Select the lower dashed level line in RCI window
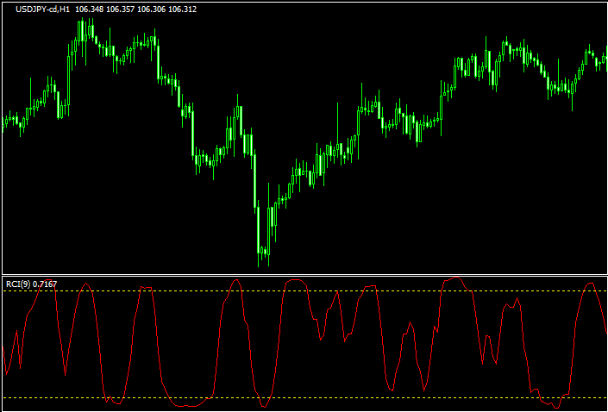The height and width of the screenshot is (412, 608). (x=345, y=397)
